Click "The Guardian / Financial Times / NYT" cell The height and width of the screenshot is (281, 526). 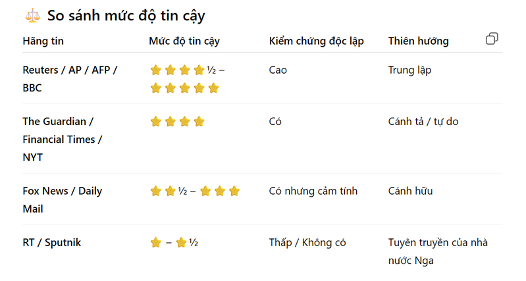(x=62, y=140)
